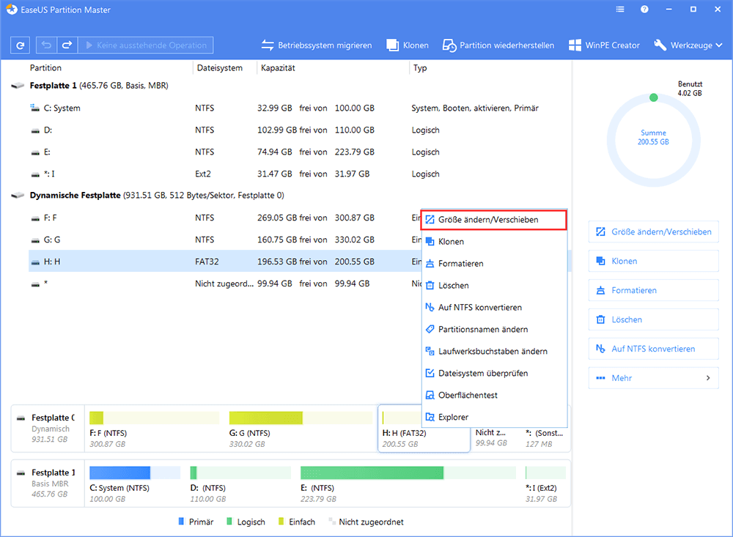
Task: Click the blue Primär legend swatch
Action: pyautogui.click(x=181, y=521)
